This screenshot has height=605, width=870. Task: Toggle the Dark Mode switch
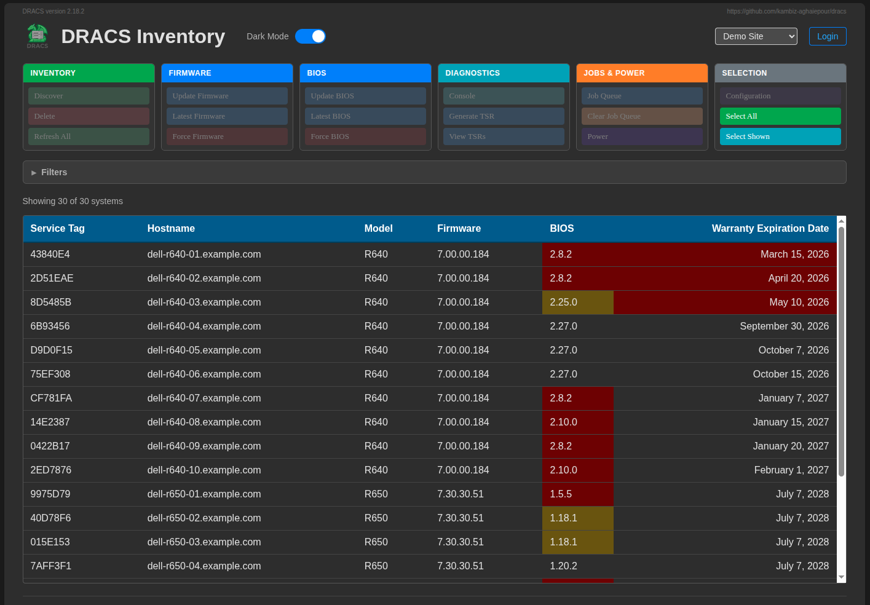(x=310, y=36)
